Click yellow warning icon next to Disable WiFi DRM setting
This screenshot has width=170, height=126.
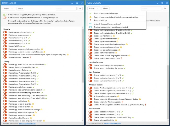[68, 55]
